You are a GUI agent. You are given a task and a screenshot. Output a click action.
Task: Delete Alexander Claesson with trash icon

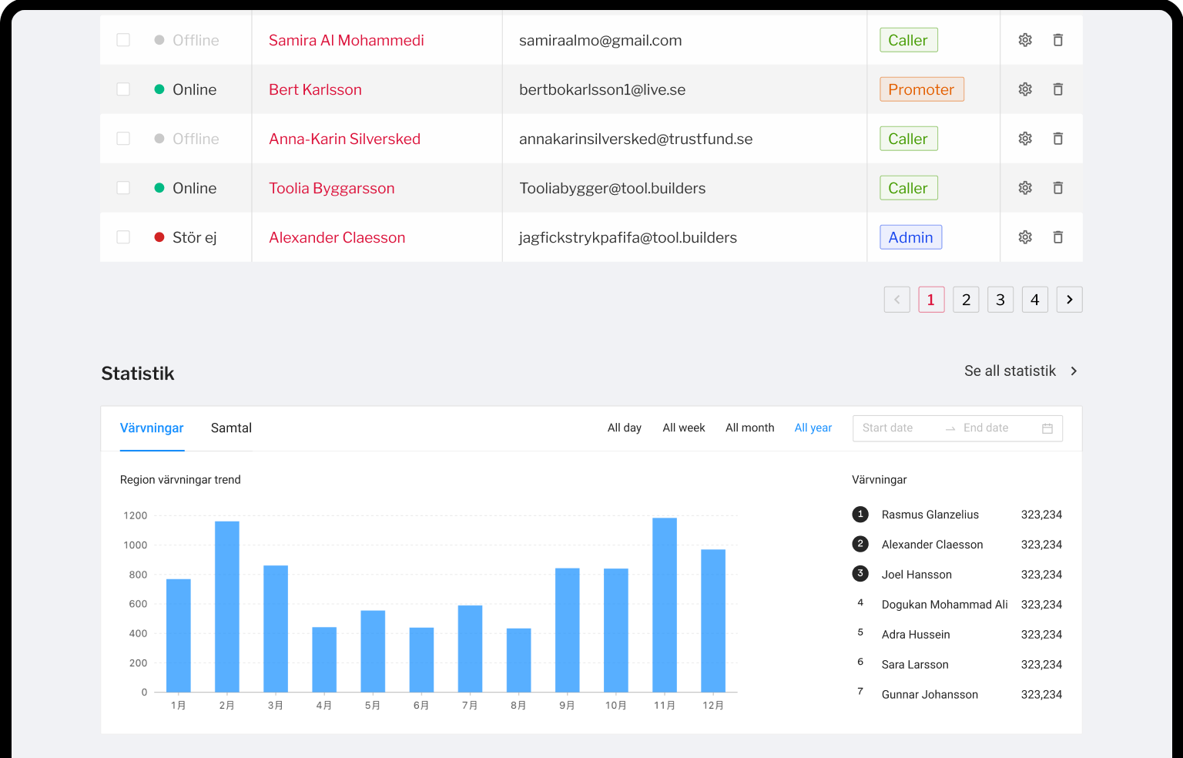tap(1058, 237)
